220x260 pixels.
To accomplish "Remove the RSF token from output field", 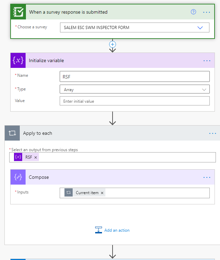I will tap(35, 157).
